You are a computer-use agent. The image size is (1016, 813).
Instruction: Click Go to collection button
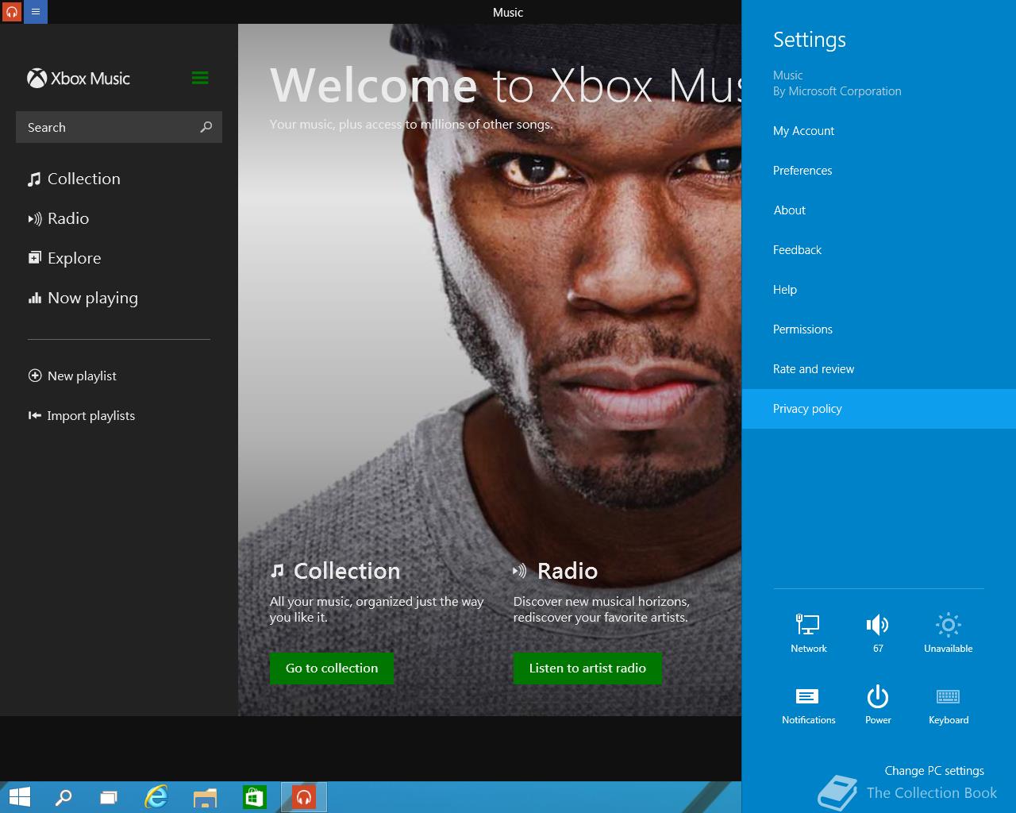(x=332, y=668)
